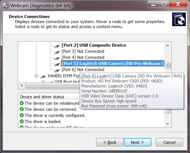Click green check beside 'can be removed'
The width and height of the screenshot is (190, 153).
point(22,109)
